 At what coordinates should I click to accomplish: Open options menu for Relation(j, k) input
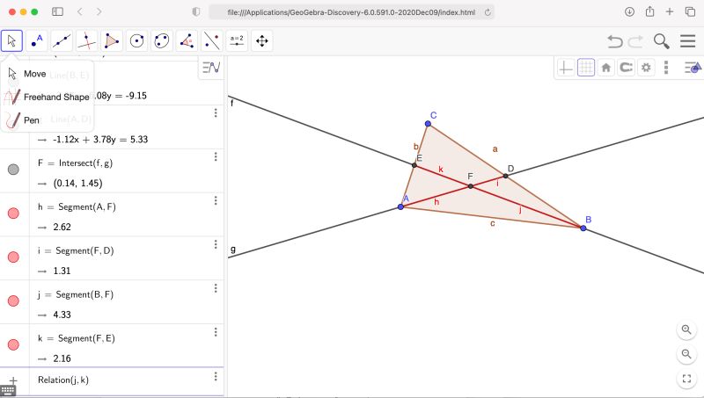(x=216, y=377)
